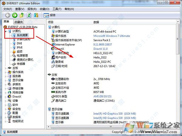Open the 查看(V) menu
This screenshot has width=182, height=136.
coord(20,9)
